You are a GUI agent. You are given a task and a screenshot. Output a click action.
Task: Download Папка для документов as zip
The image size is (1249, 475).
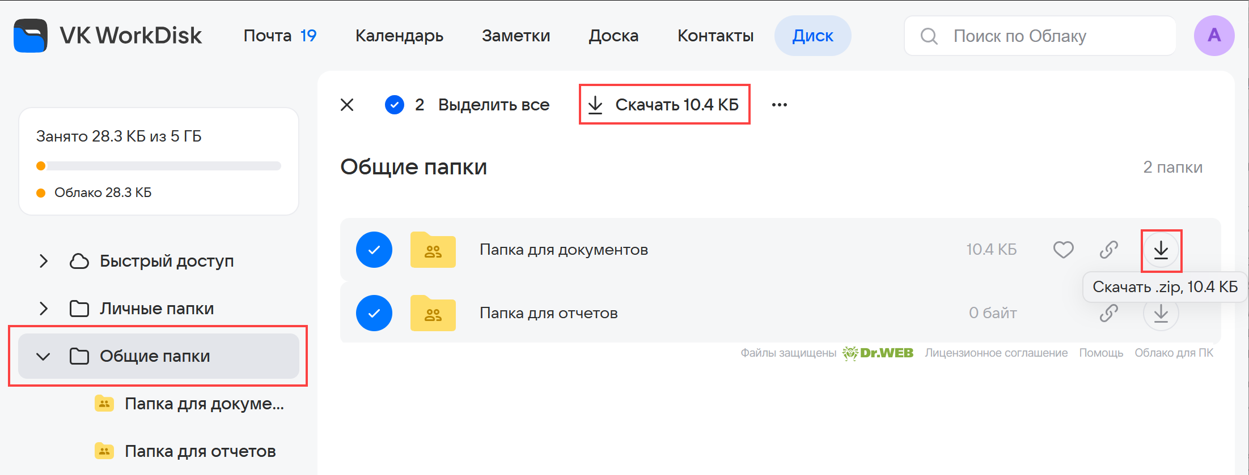point(1161,250)
